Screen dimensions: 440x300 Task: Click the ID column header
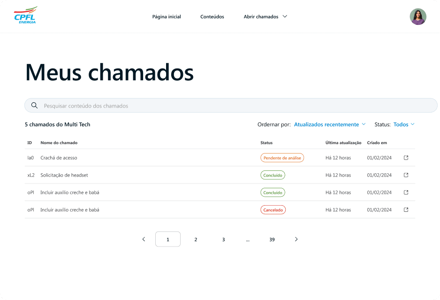(30, 143)
